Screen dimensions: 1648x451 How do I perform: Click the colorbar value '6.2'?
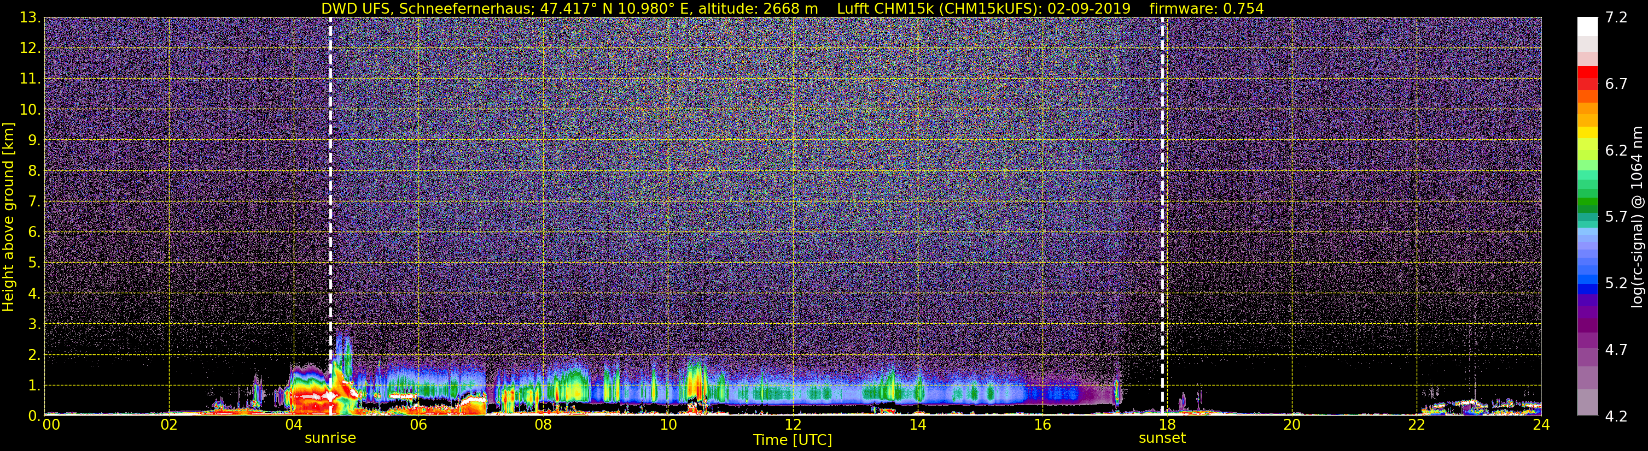point(1616,150)
